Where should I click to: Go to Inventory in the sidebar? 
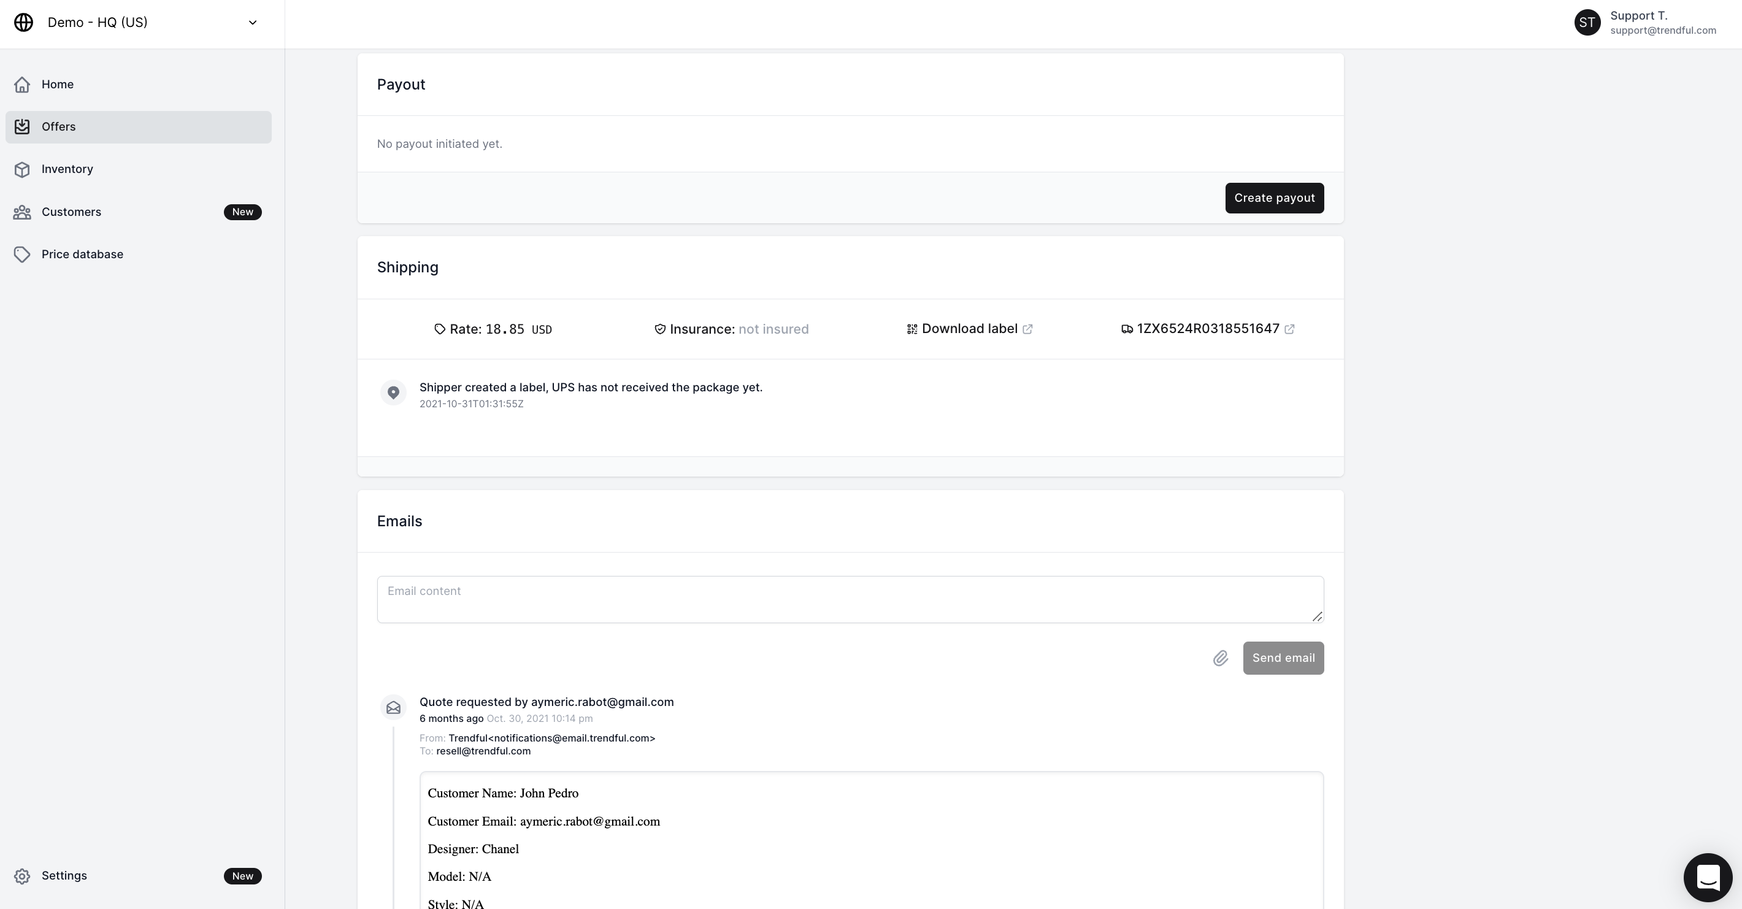tap(139, 169)
